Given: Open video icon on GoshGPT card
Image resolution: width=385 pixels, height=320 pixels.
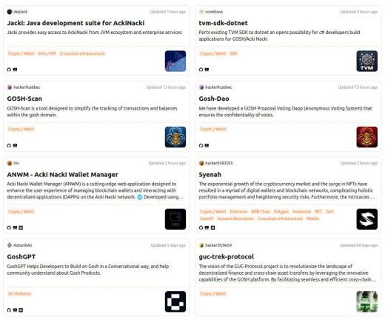Looking at the screenshot, I should click(x=21, y=310).
